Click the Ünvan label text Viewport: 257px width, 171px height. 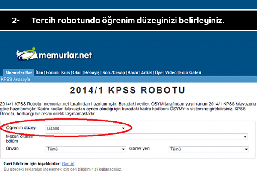12,149
